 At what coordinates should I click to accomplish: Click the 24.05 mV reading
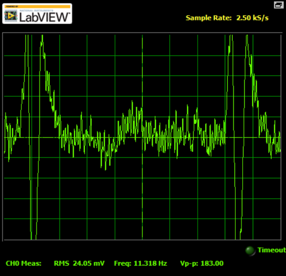tap(89, 263)
